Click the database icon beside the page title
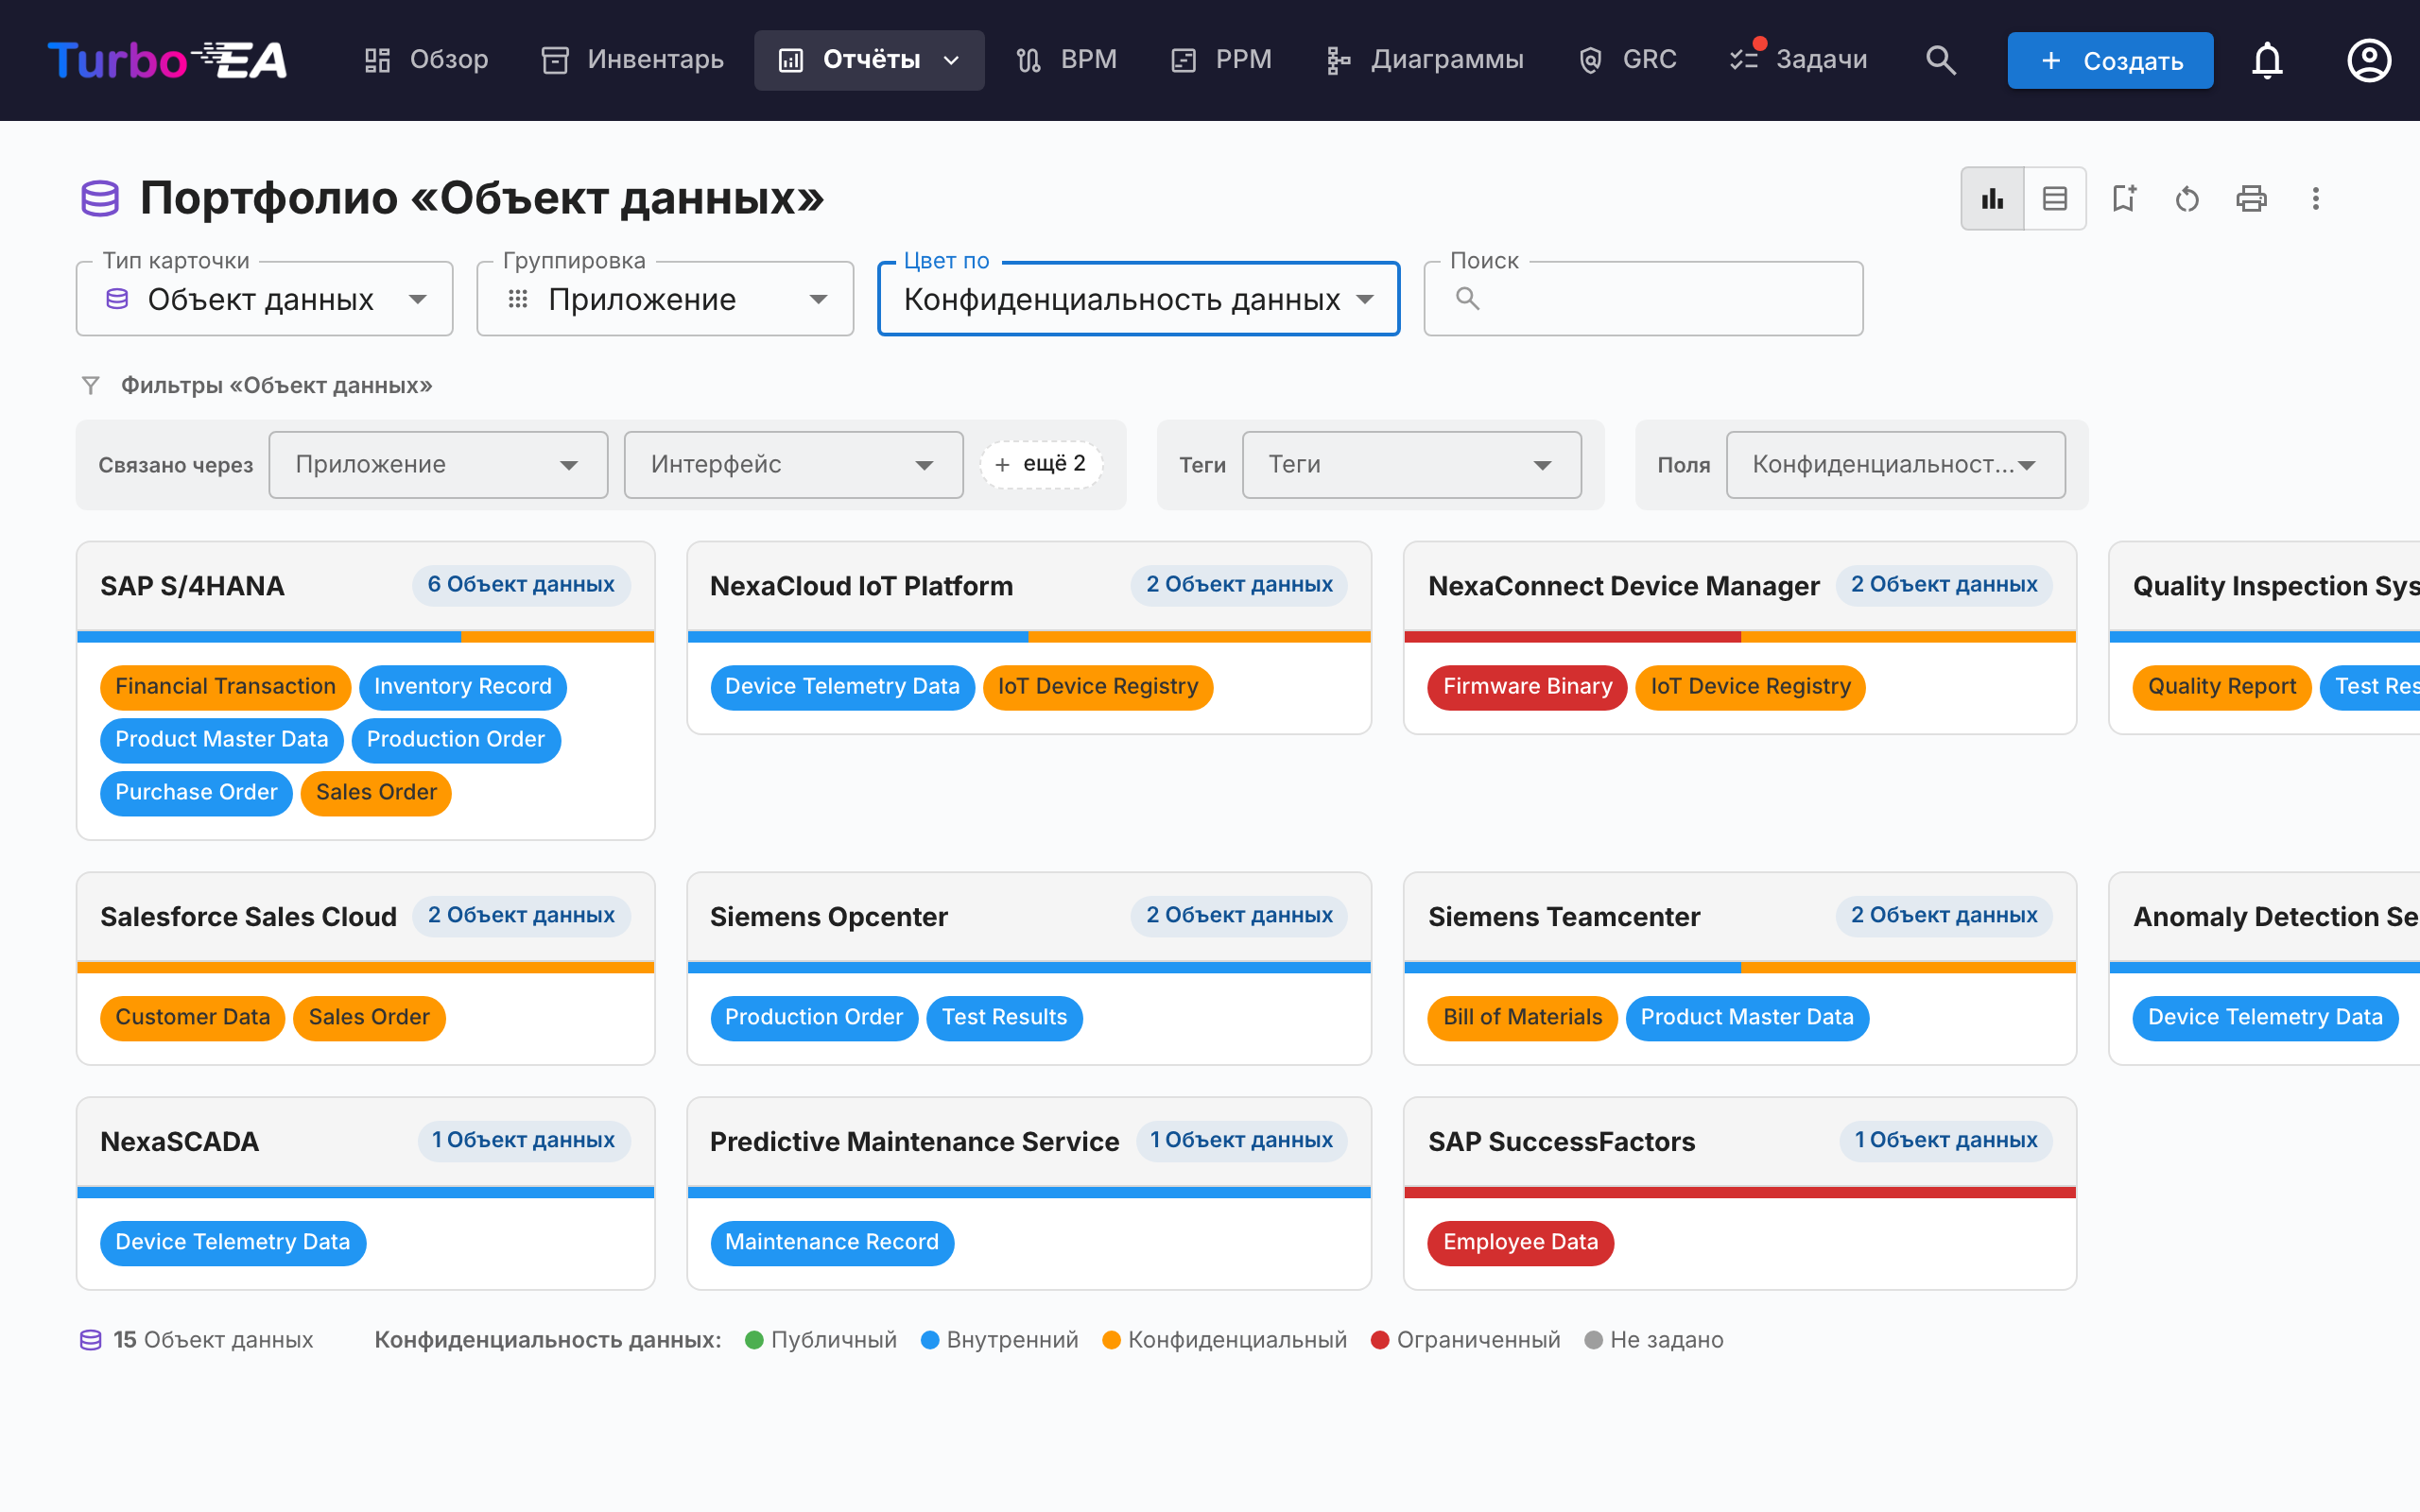Screen dimensions: 2420x1512 point(100,198)
